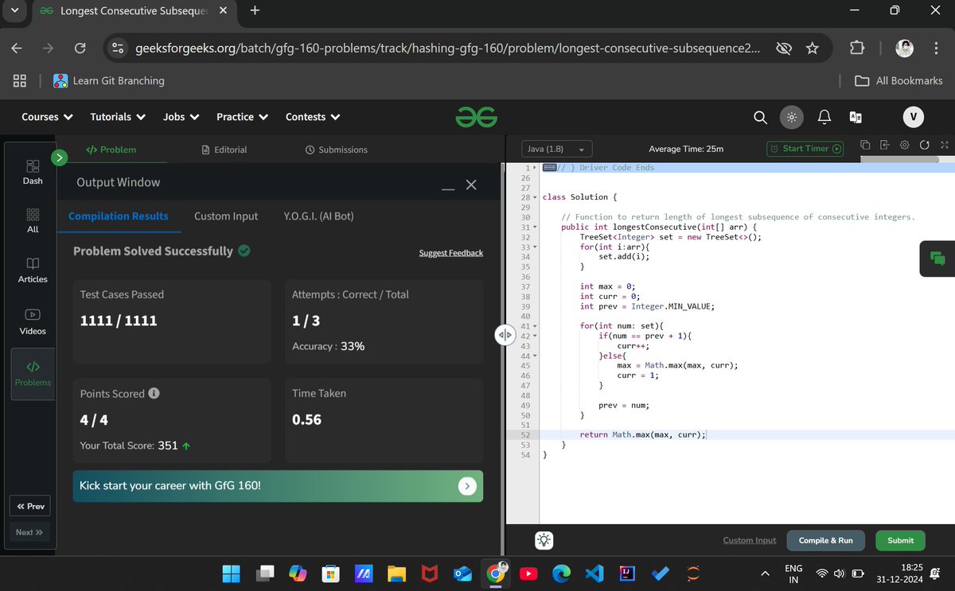Click the panel splitter handle
Viewport: 955px width, 591px height.
point(505,335)
